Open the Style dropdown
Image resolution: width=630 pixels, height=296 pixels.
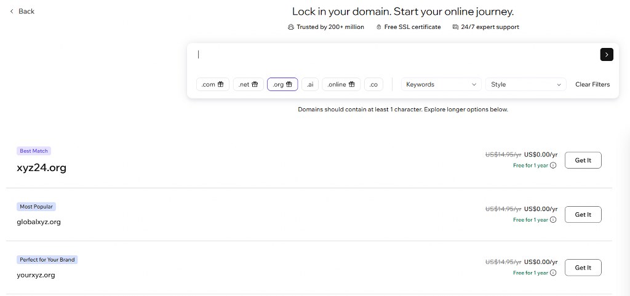(x=526, y=84)
